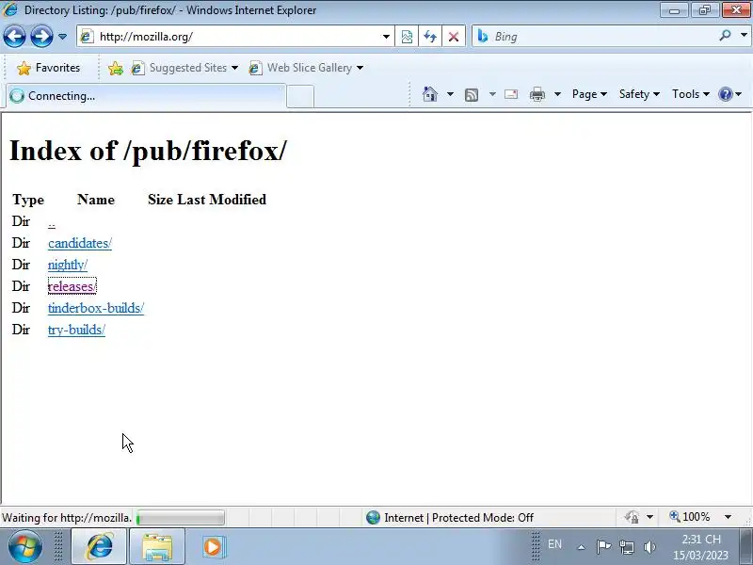The height and width of the screenshot is (565, 753).
Task: Click the privacy/lock status bar icon
Action: pyautogui.click(x=632, y=517)
